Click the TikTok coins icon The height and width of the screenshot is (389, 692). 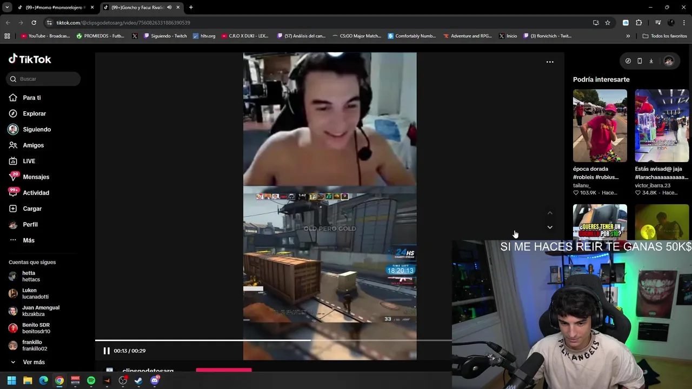(x=628, y=61)
